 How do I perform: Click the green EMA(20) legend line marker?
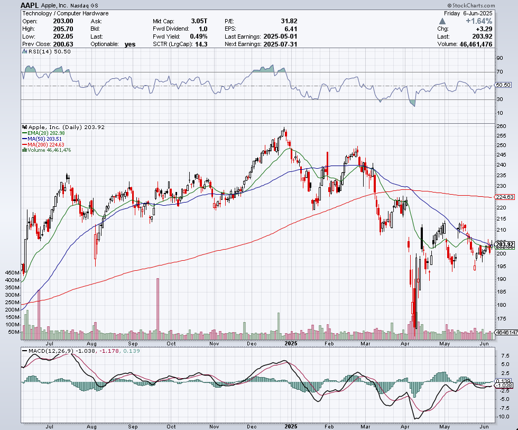(24, 133)
